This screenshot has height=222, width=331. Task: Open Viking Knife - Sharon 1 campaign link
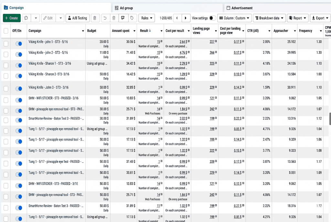click(49, 63)
